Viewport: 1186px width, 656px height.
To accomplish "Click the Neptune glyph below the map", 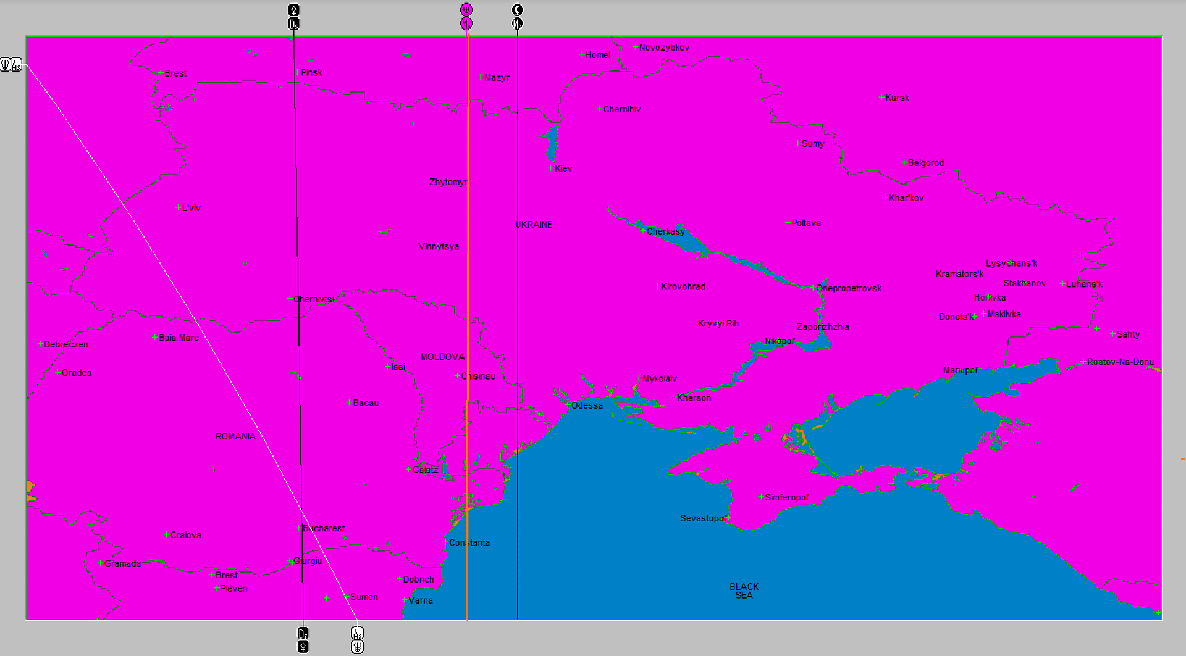I will point(358,646).
